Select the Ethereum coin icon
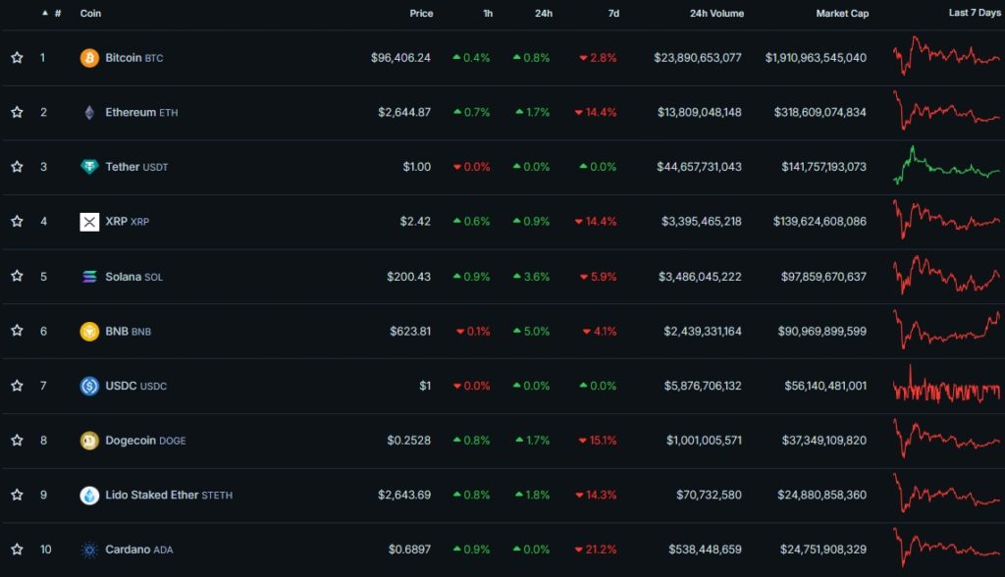 [89, 112]
